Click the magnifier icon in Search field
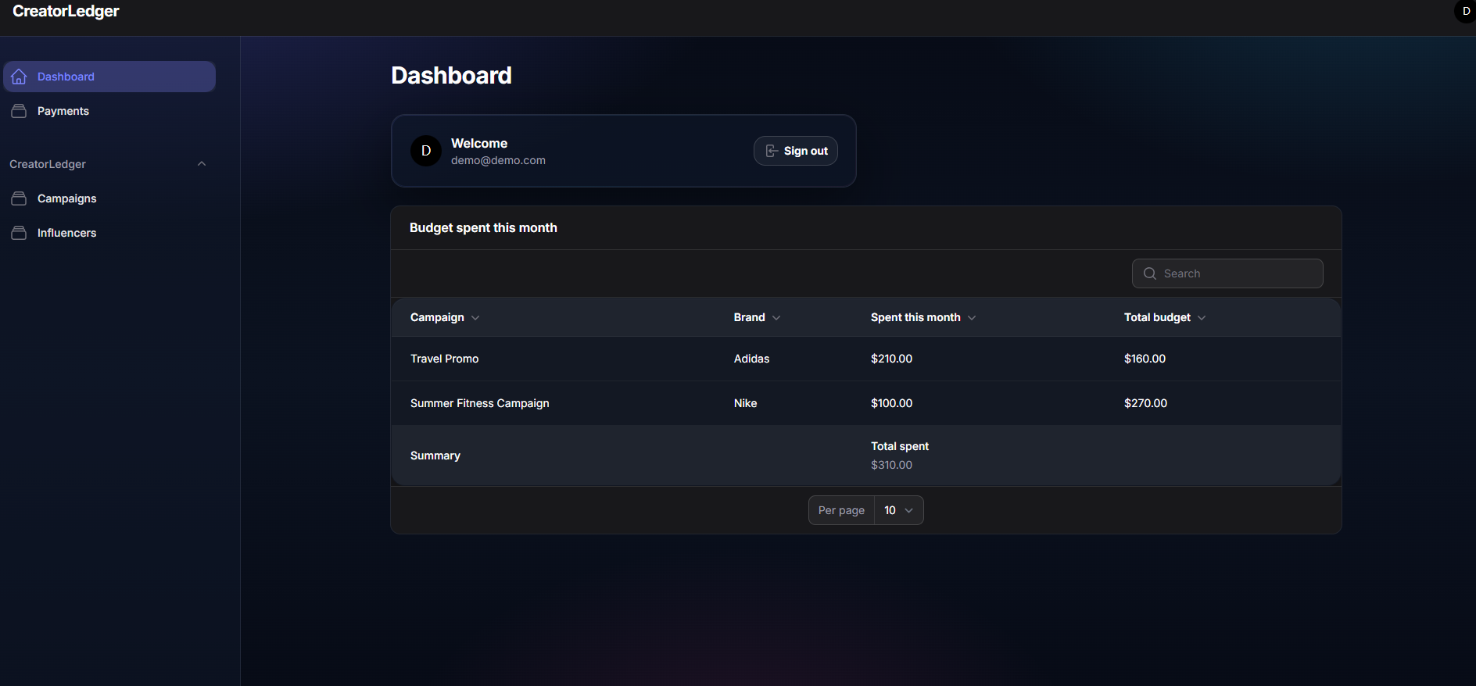The width and height of the screenshot is (1476, 686). [x=1150, y=273]
